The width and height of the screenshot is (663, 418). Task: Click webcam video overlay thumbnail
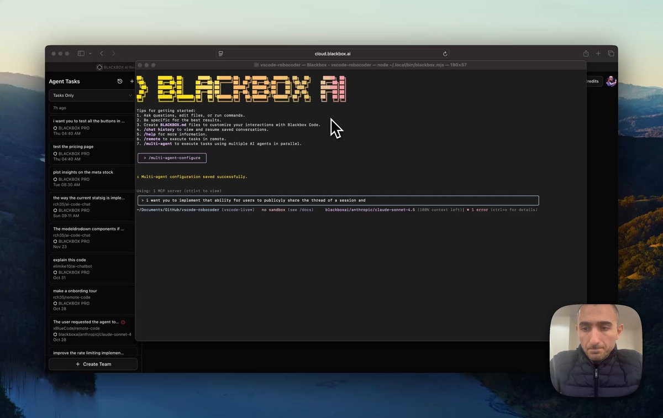tap(596, 351)
